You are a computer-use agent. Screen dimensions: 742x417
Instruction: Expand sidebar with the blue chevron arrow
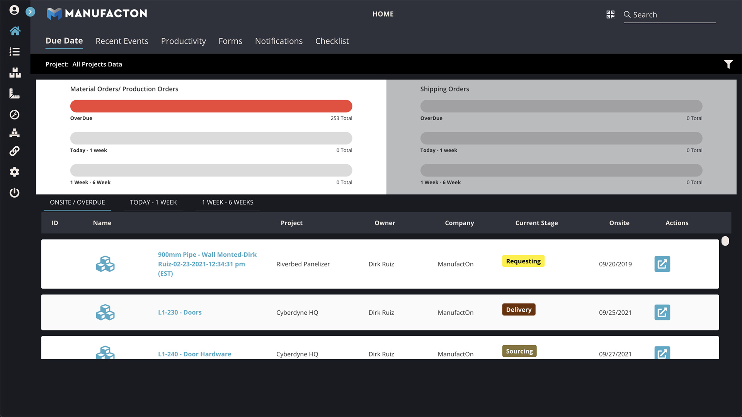[x=30, y=12]
